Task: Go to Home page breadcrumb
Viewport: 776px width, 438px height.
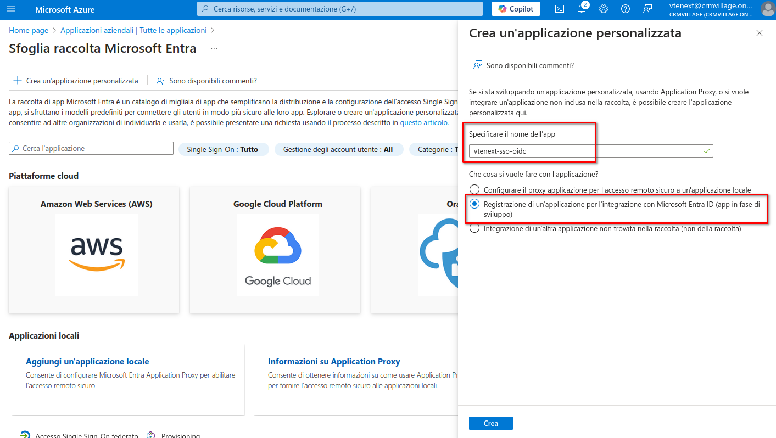Action: tap(29, 30)
